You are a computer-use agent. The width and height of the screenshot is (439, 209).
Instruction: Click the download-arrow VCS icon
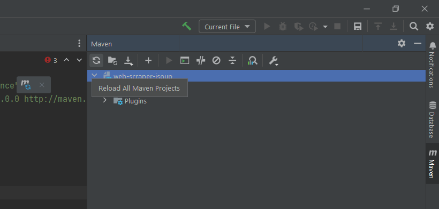pos(393,27)
